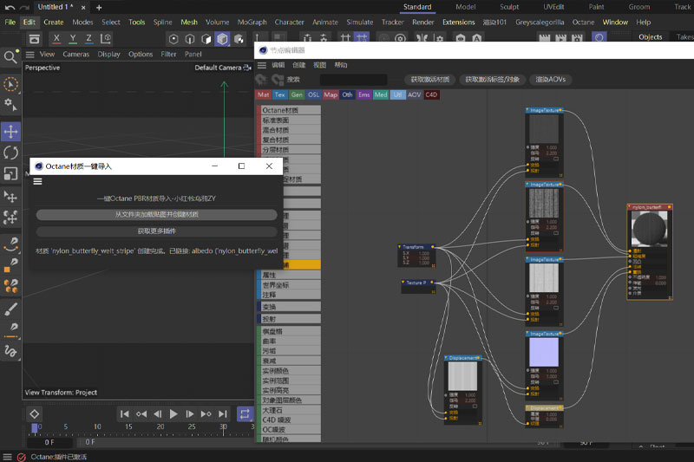This screenshot has height=462, width=694.
Task: Collapse left Displacement node with preview thumbnail
Action: 446,358
